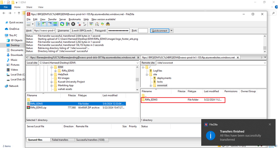Toggle message log display
The width and height of the screenshot is (278, 148).
tap(39, 24)
